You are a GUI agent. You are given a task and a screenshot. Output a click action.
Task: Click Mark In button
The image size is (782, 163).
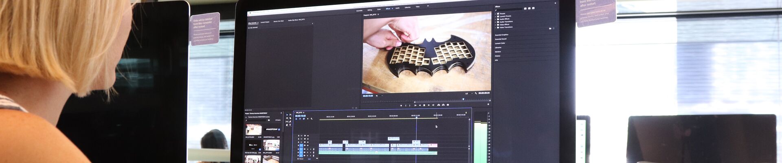[406, 106]
